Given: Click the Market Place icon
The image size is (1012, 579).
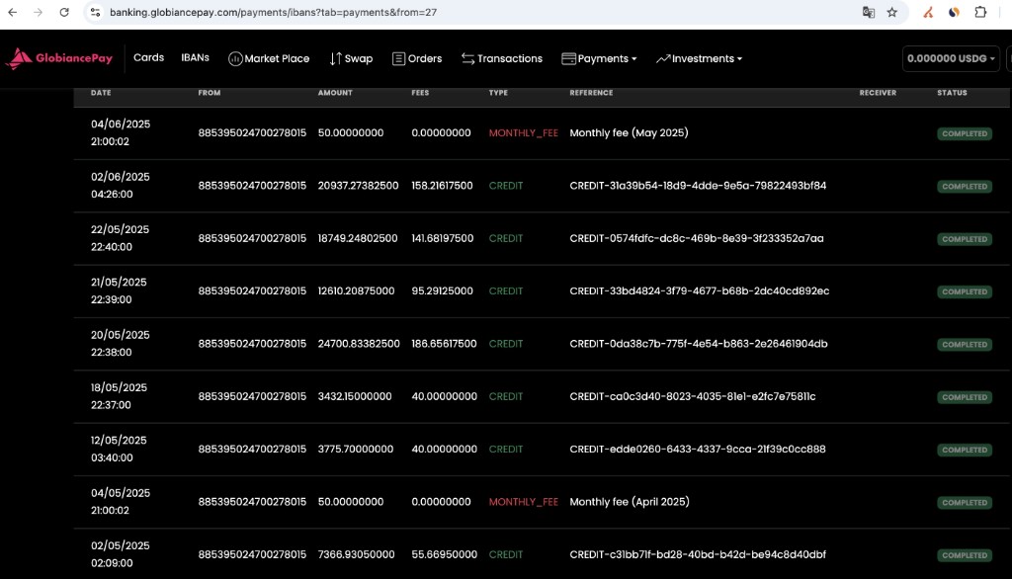Looking at the screenshot, I should [235, 58].
